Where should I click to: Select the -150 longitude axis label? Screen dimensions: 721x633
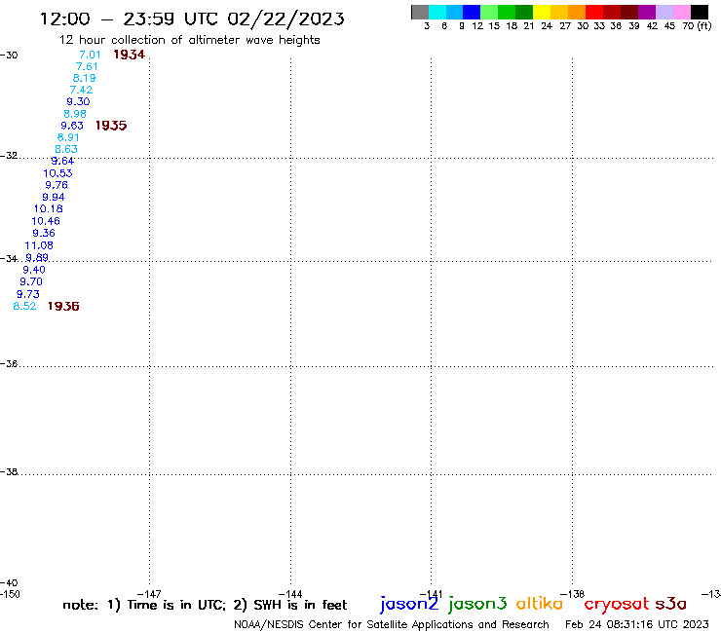[x=10, y=594]
